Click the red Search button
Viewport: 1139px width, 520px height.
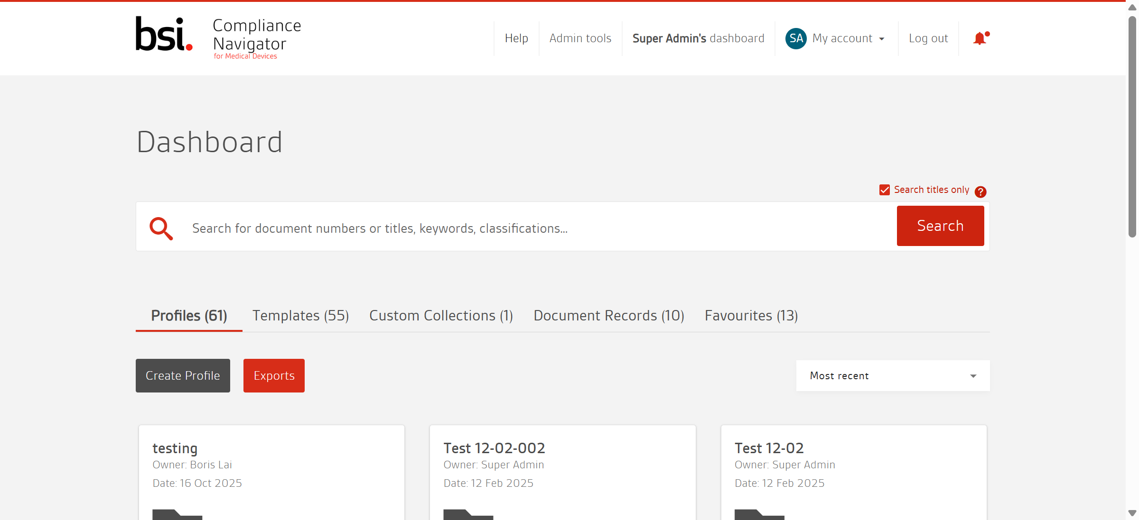(x=940, y=226)
